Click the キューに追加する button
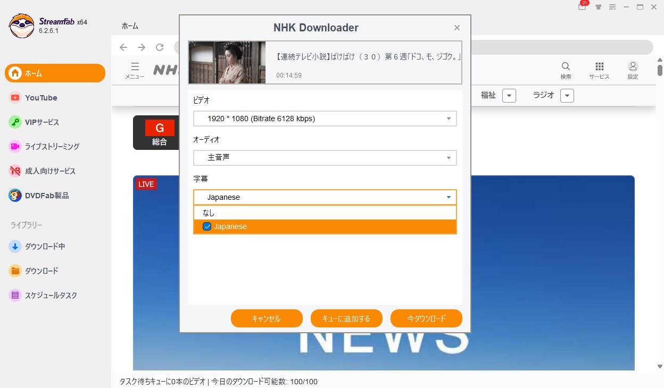Viewport: 664px width, 388px height. (x=346, y=318)
